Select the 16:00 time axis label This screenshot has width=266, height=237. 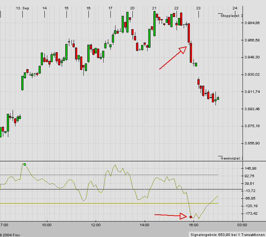pyautogui.click(x=193, y=225)
